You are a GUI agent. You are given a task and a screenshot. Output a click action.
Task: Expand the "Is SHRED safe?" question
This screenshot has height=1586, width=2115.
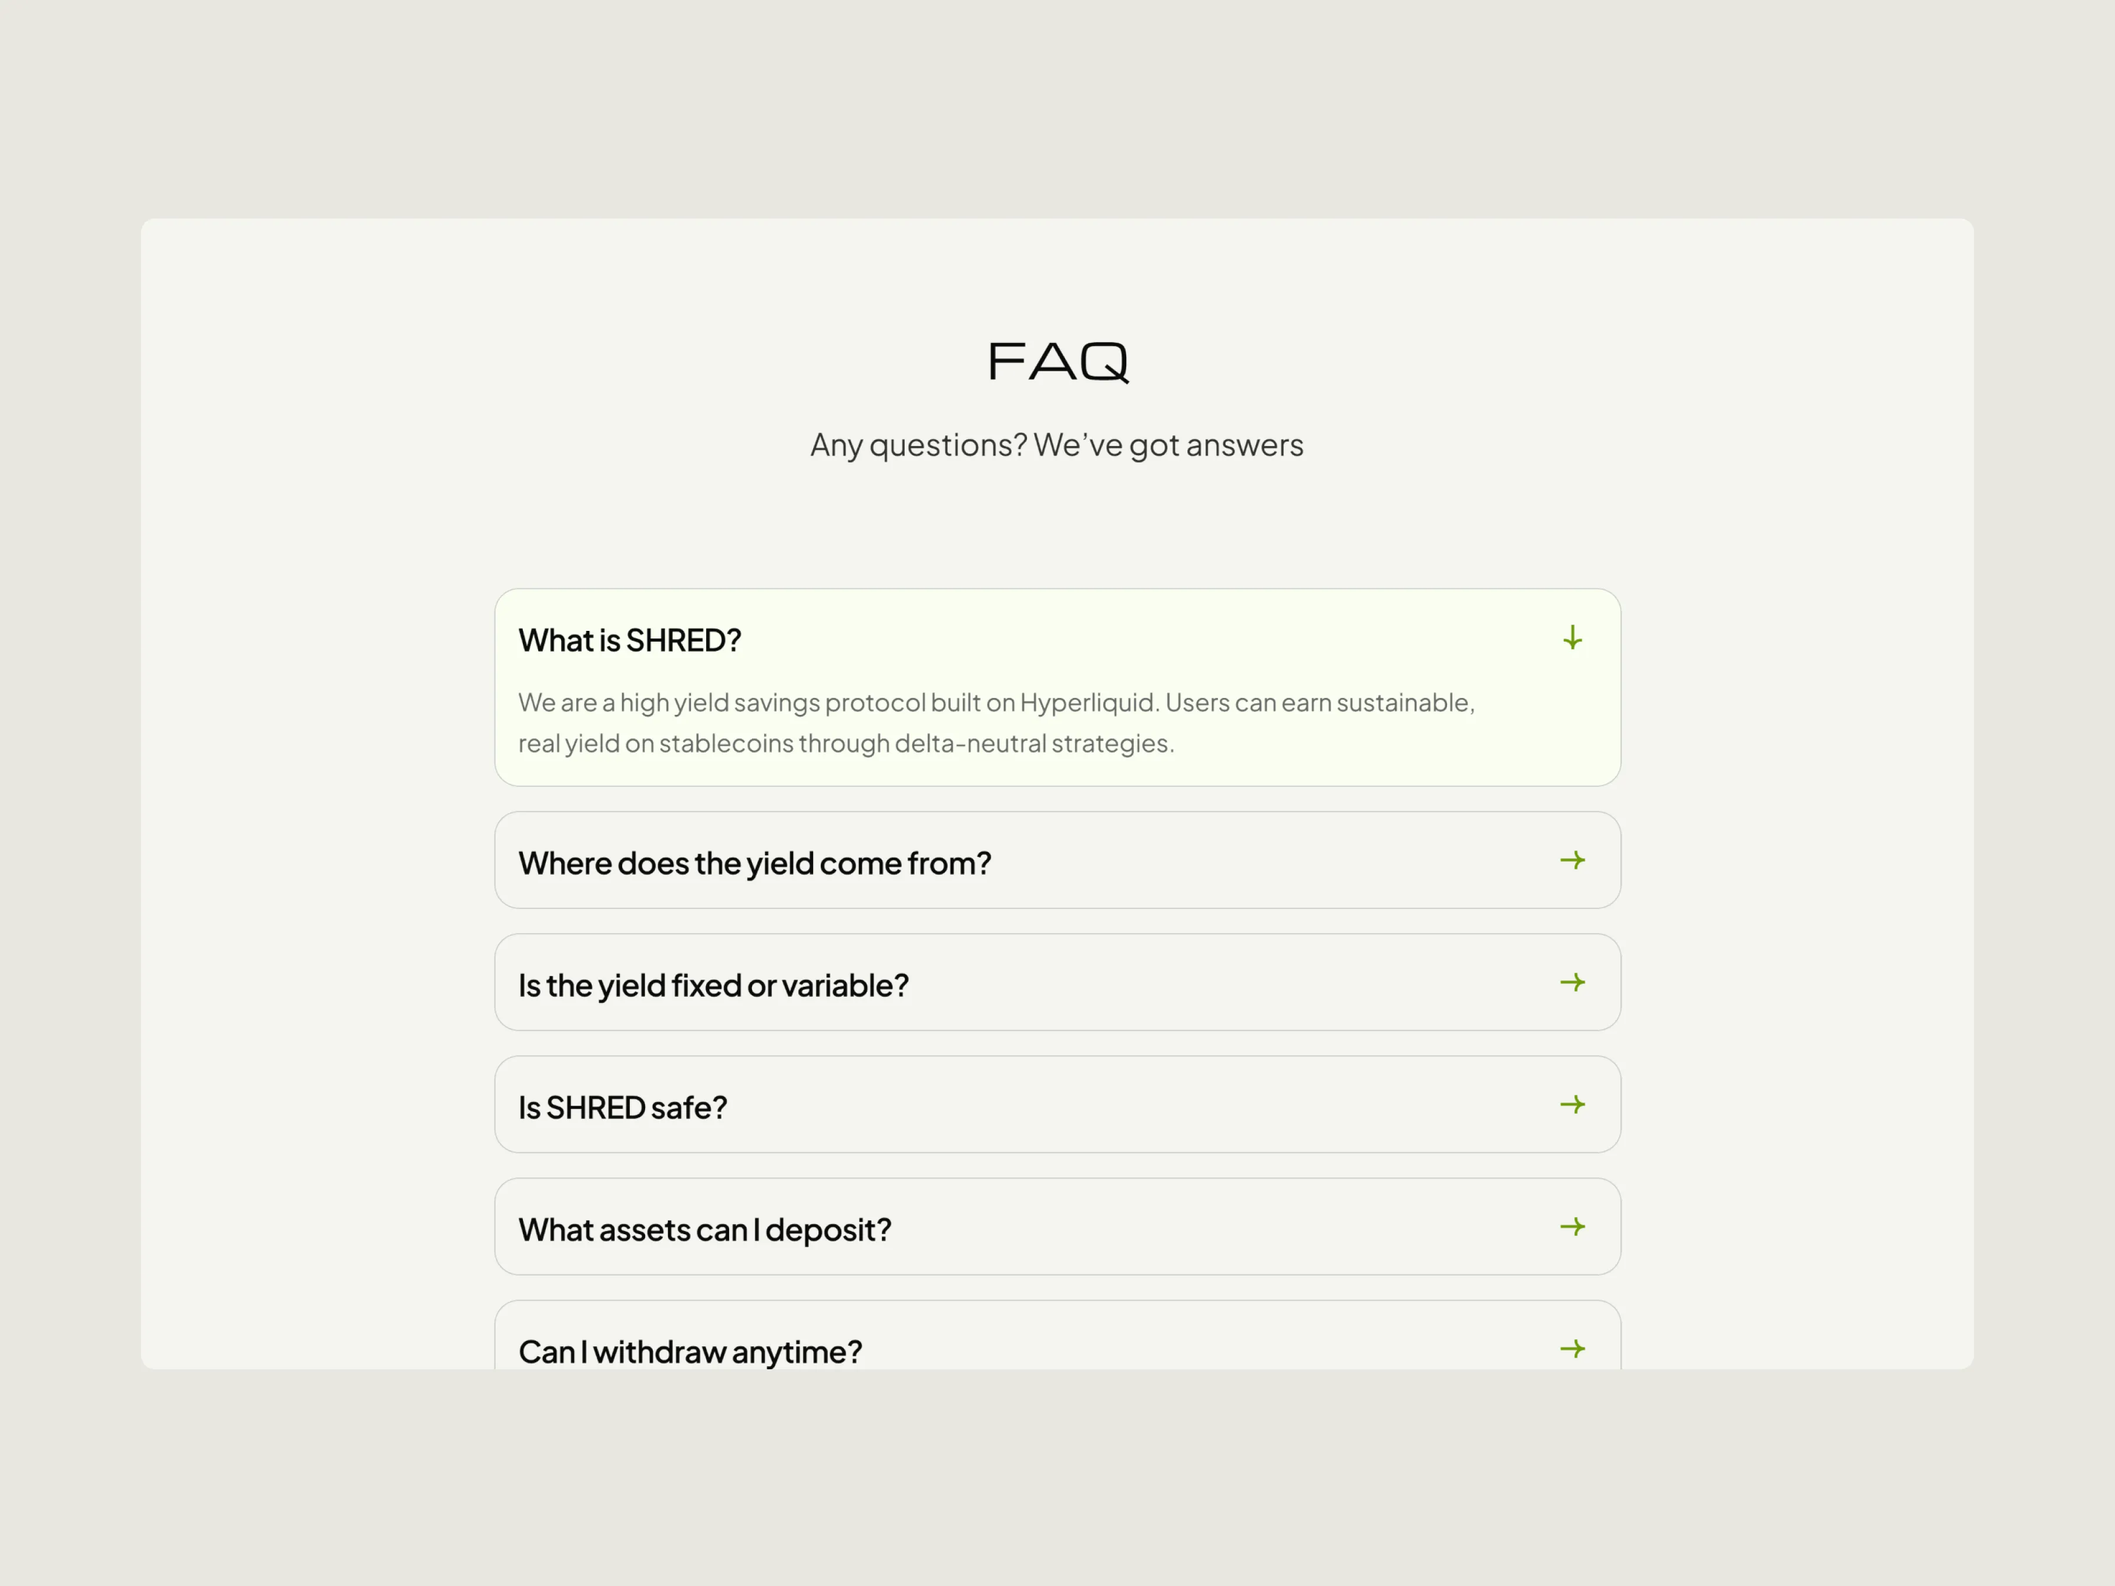click(622, 1107)
